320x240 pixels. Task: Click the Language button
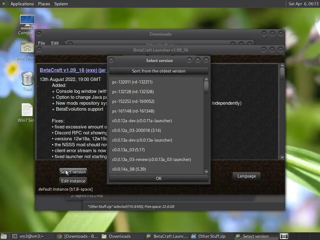pos(247,176)
